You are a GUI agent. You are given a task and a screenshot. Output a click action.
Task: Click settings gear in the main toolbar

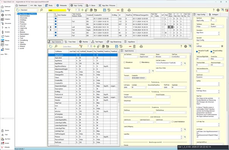(x=218, y=10)
